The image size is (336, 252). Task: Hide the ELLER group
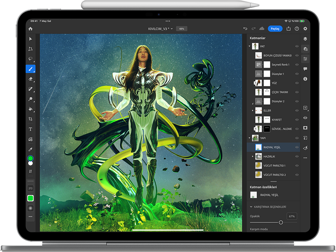[x=297, y=111]
